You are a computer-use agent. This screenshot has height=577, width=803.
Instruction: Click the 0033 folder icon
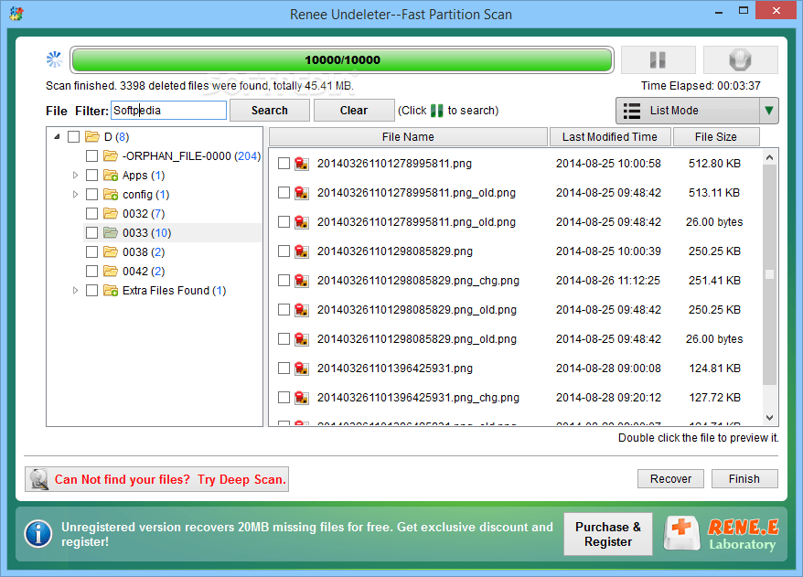[111, 232]
